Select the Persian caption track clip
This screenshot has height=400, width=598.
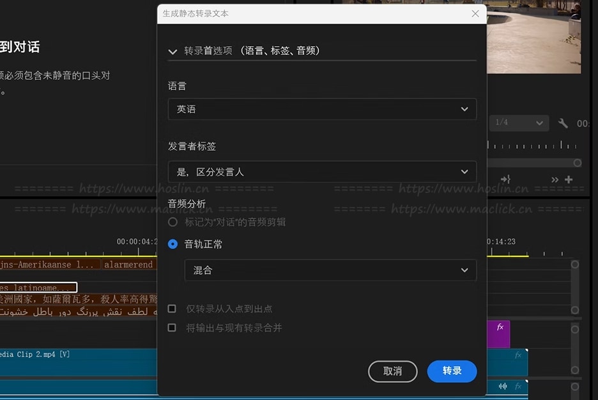[x=78, y=312]
